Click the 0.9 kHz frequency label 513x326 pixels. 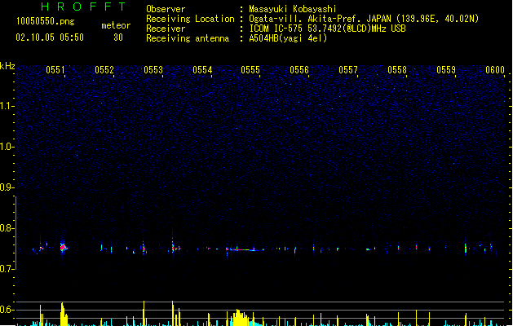(7, 187)
